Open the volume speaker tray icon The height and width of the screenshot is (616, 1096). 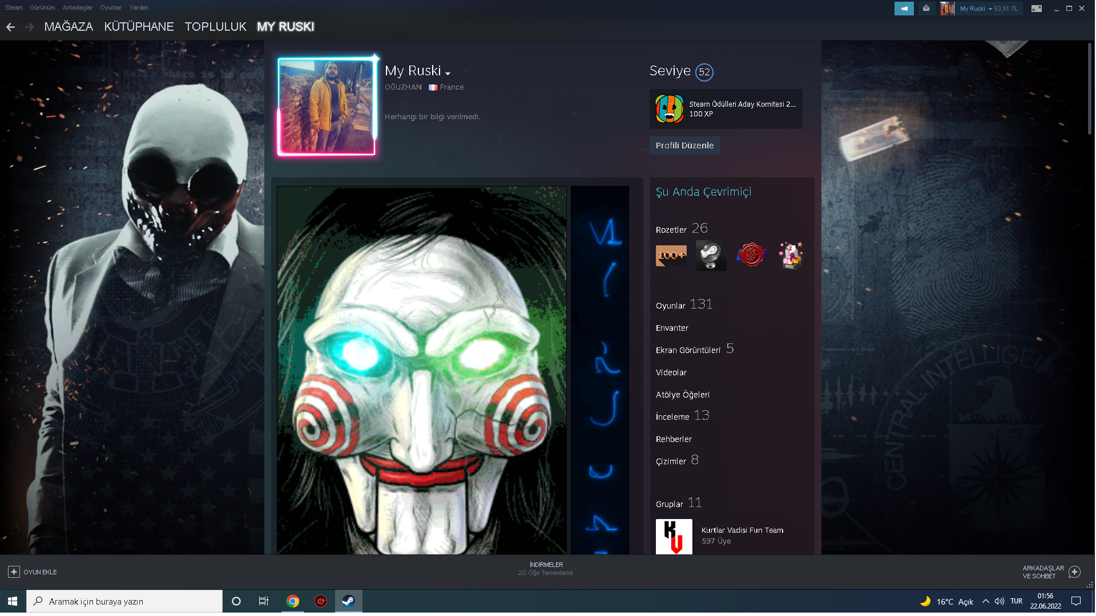(x=999, y=601)
